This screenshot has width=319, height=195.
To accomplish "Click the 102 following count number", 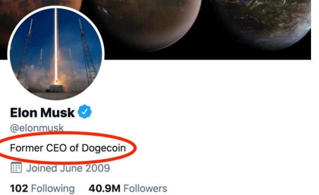I will pyautogui.click(x=19, y=188).
